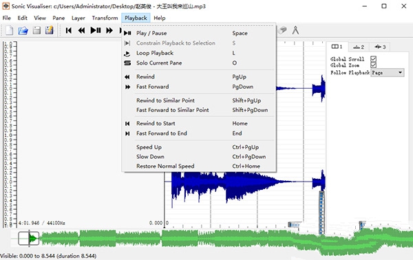This screenshot has height=260, width=413.
Task: Open the Edit menu
Action: (x=23, y=18)
